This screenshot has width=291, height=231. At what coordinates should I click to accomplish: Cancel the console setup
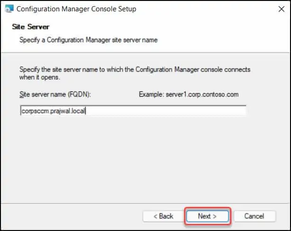tap(255, 216)
